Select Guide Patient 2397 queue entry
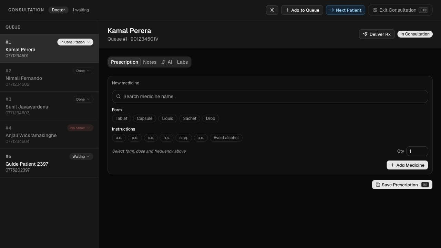Image resolution: width=441 pixels, height=248 pixels. click(x=49, y=163)
